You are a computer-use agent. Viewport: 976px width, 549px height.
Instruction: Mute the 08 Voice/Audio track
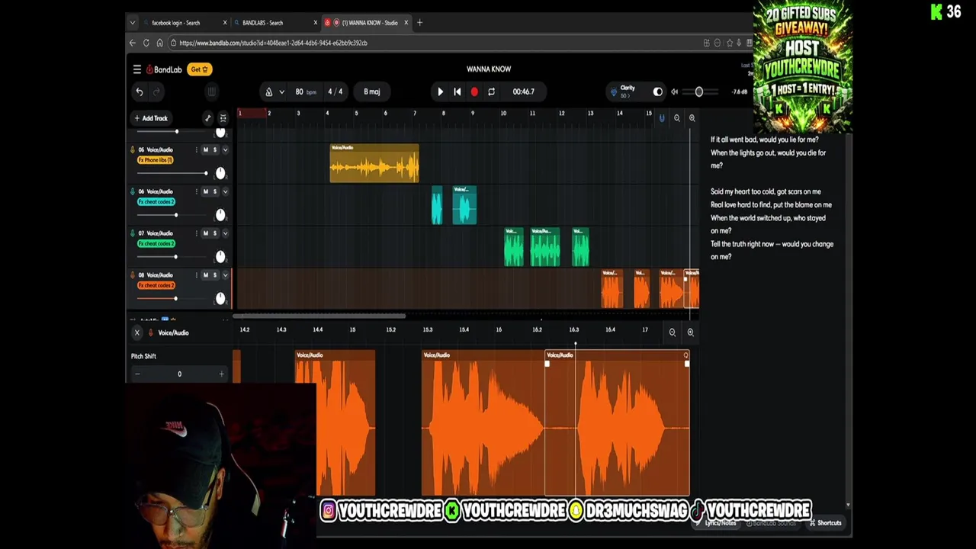[205, 274]
